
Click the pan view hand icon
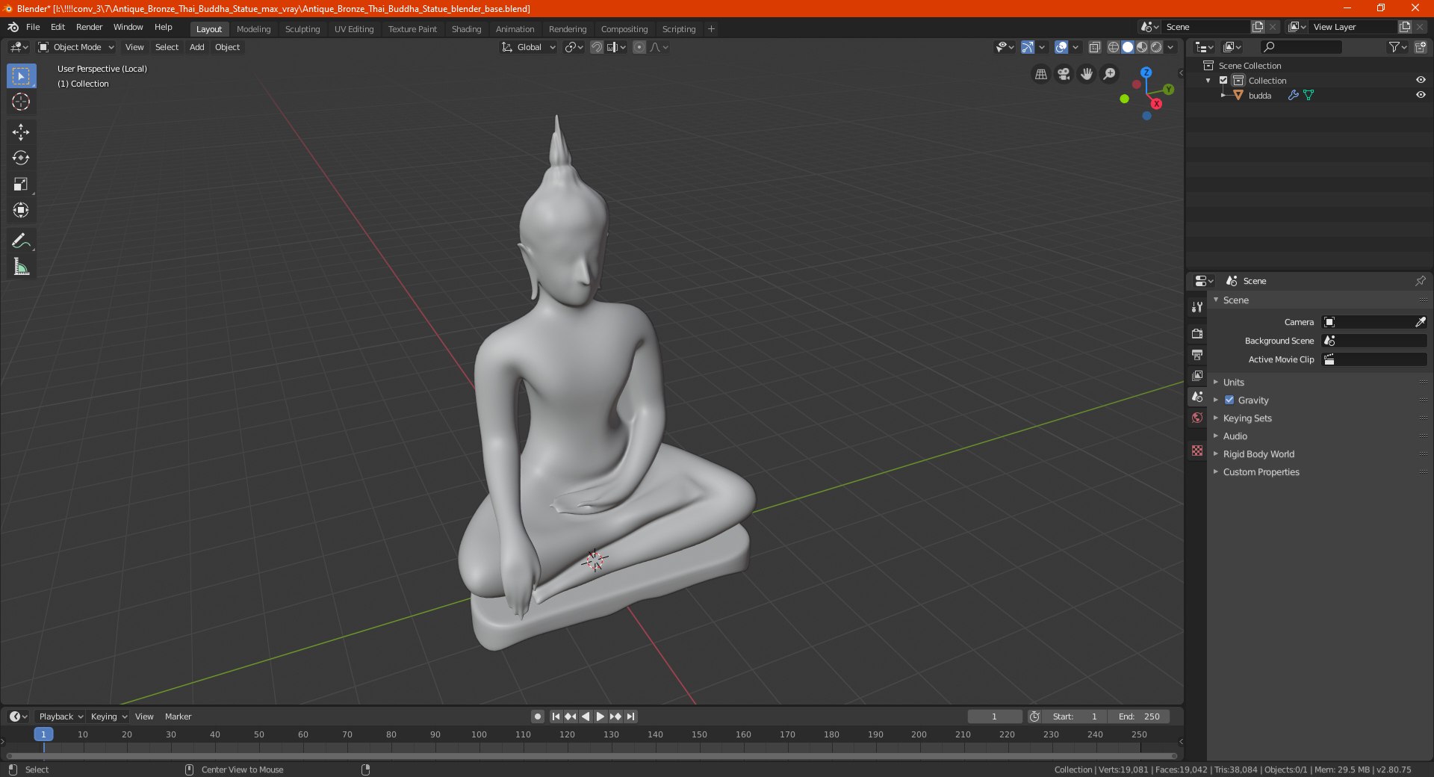[x=1087, y=74]
